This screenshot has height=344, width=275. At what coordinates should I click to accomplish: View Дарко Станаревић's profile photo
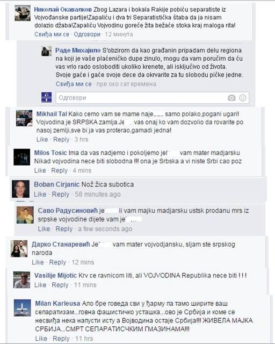pyautogui.click(x=19, y=248)
